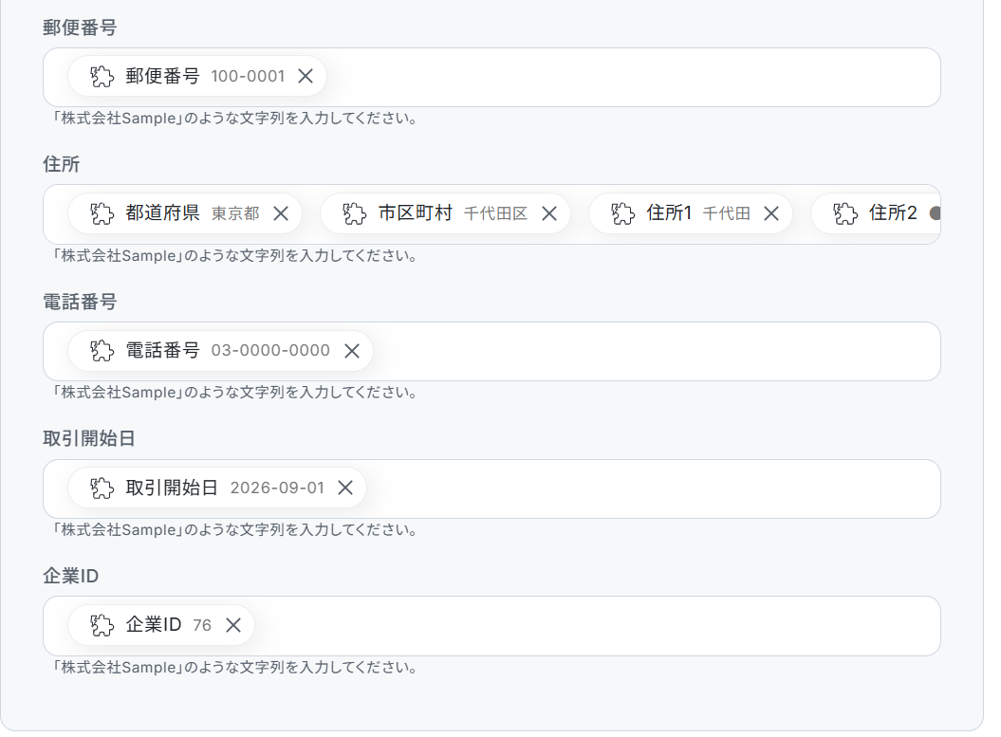This screenshot has width=1001, height=737.
Task: Remove the 郵便番号 100-0001 chip
Action: [x=306, y=76]
